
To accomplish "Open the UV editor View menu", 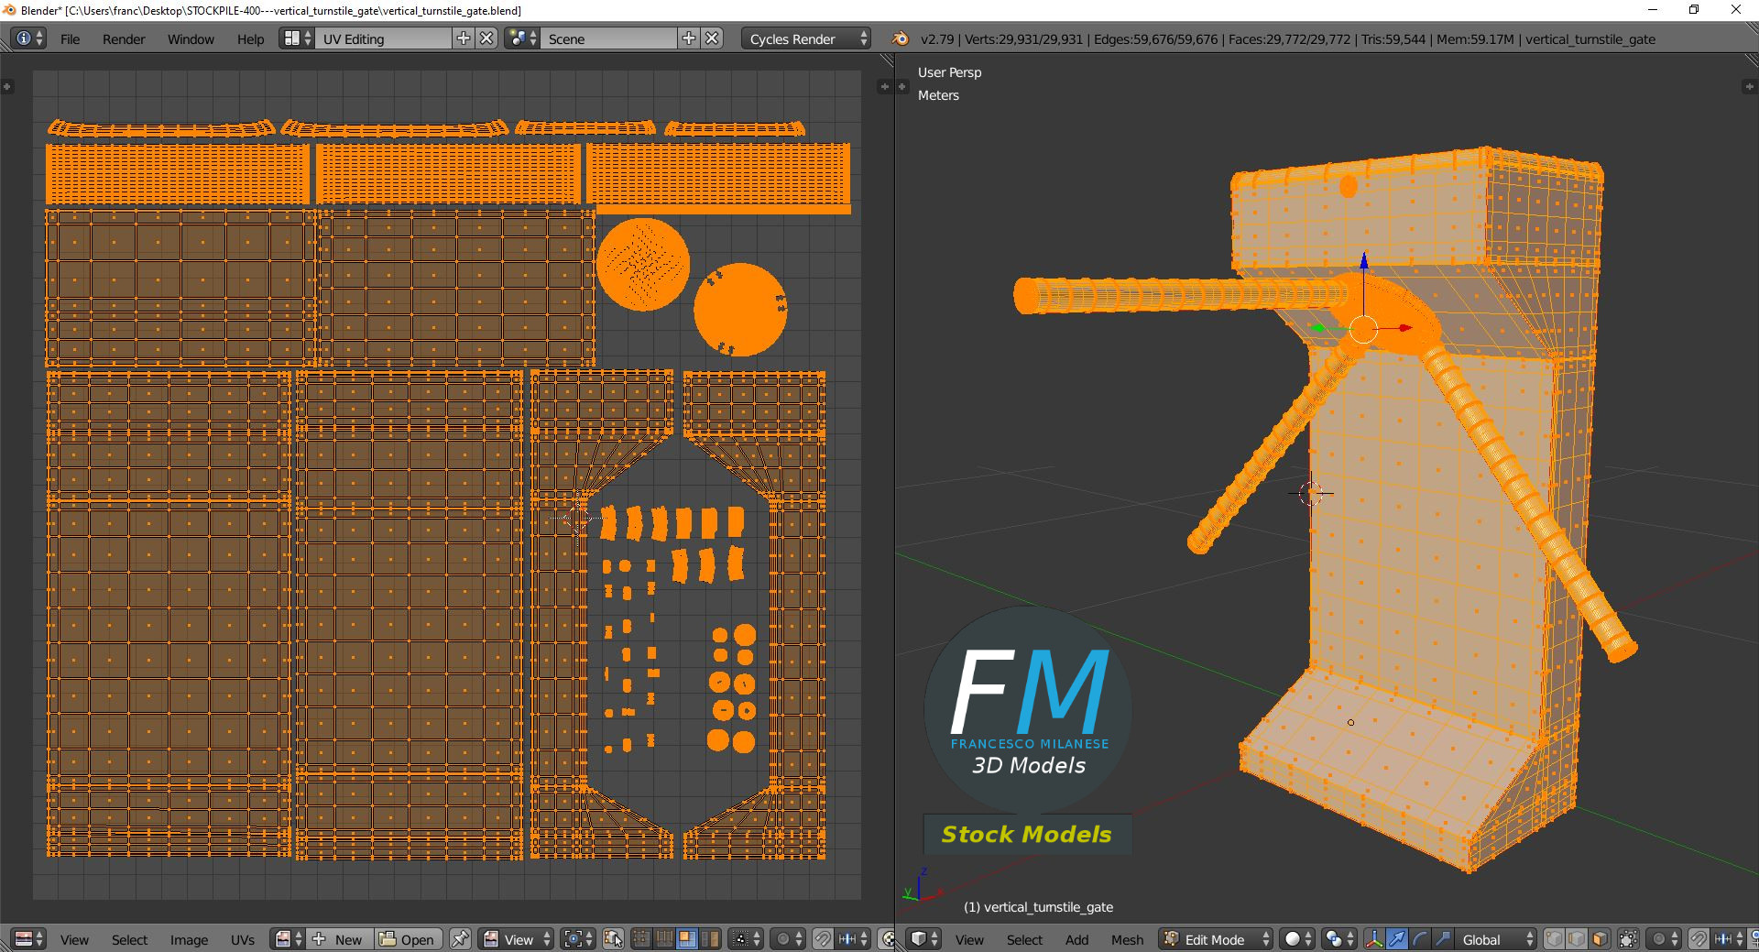I will pyautogui.click(x=74, y=939).
